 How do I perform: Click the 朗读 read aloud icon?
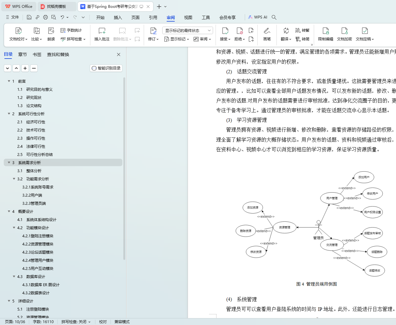pos(51,31)
